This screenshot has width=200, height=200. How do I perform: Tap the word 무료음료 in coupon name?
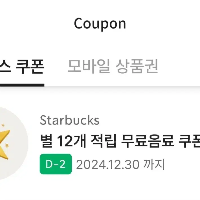tap(148, 141)
